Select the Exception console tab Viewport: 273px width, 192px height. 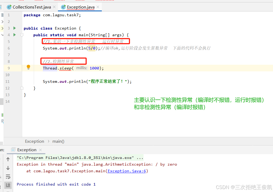(x=27, y=150)
